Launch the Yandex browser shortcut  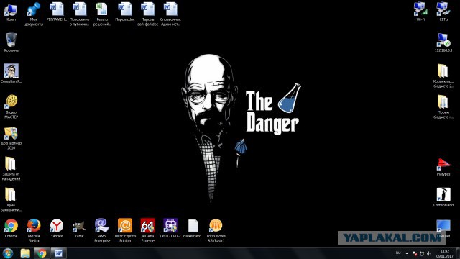click(x=57, y=228)
